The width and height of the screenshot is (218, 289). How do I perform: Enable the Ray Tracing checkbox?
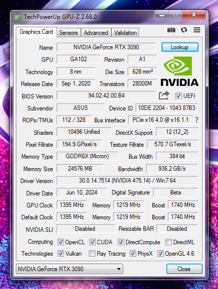92,254
